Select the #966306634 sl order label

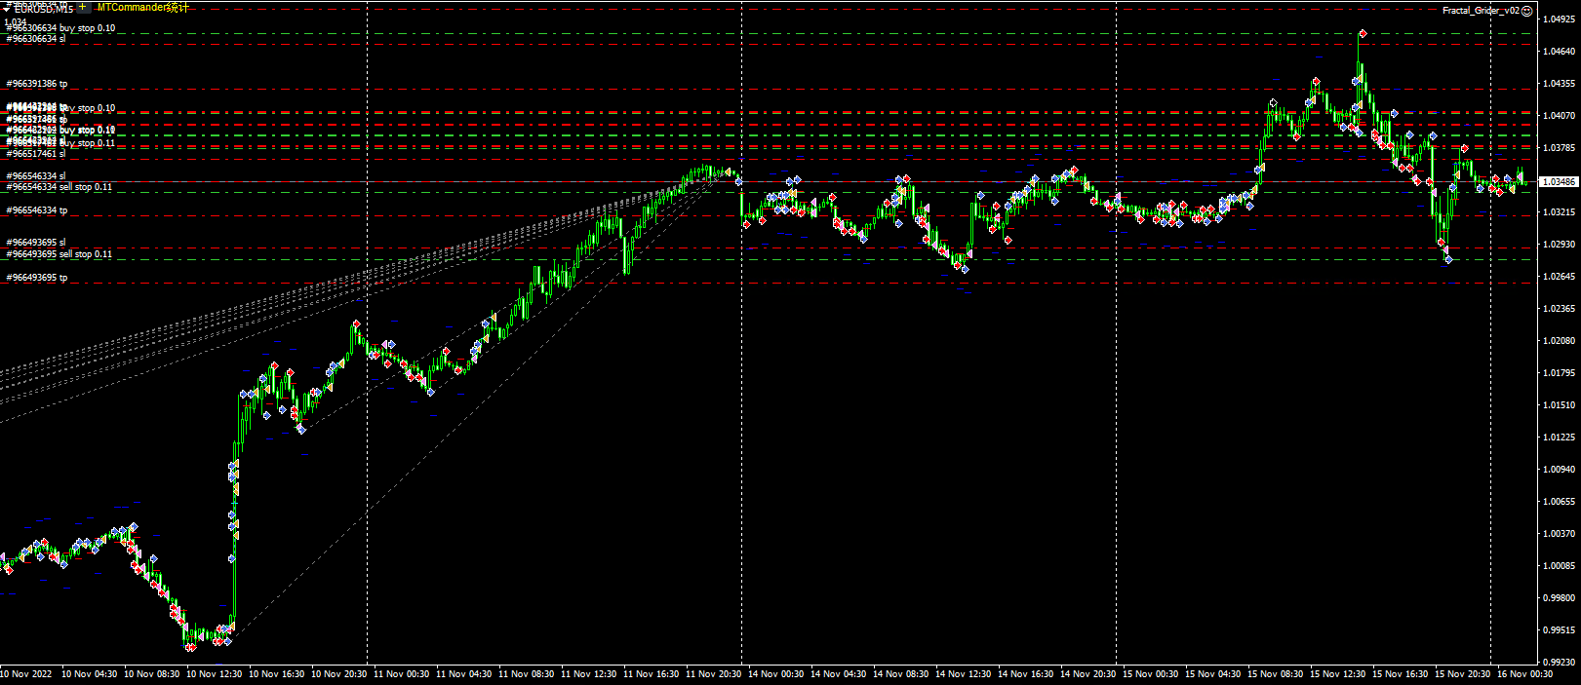[x=36, y=39]
